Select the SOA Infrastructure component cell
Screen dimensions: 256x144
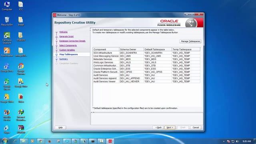106,53
